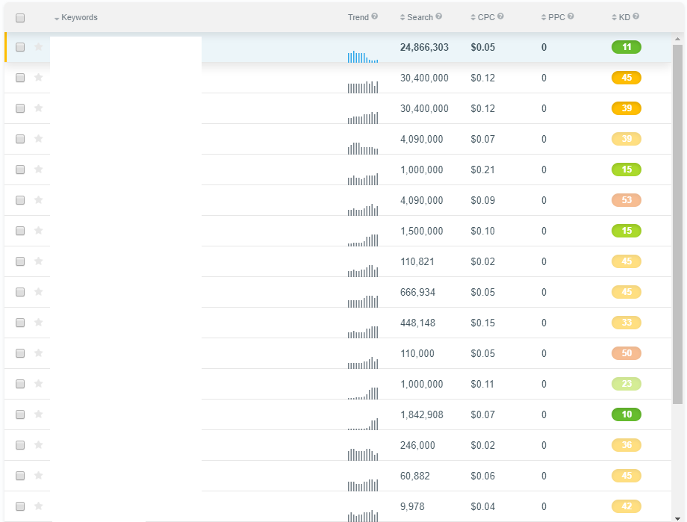Check the row with search 448,148
Image resolution: width=687 pixels, height=522 pixels.
pos(20,323)
